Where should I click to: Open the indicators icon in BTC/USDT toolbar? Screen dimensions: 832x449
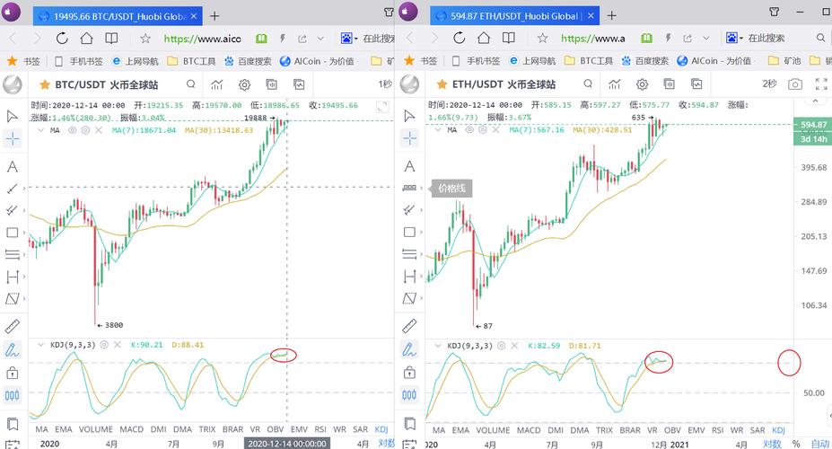(216, 84)
